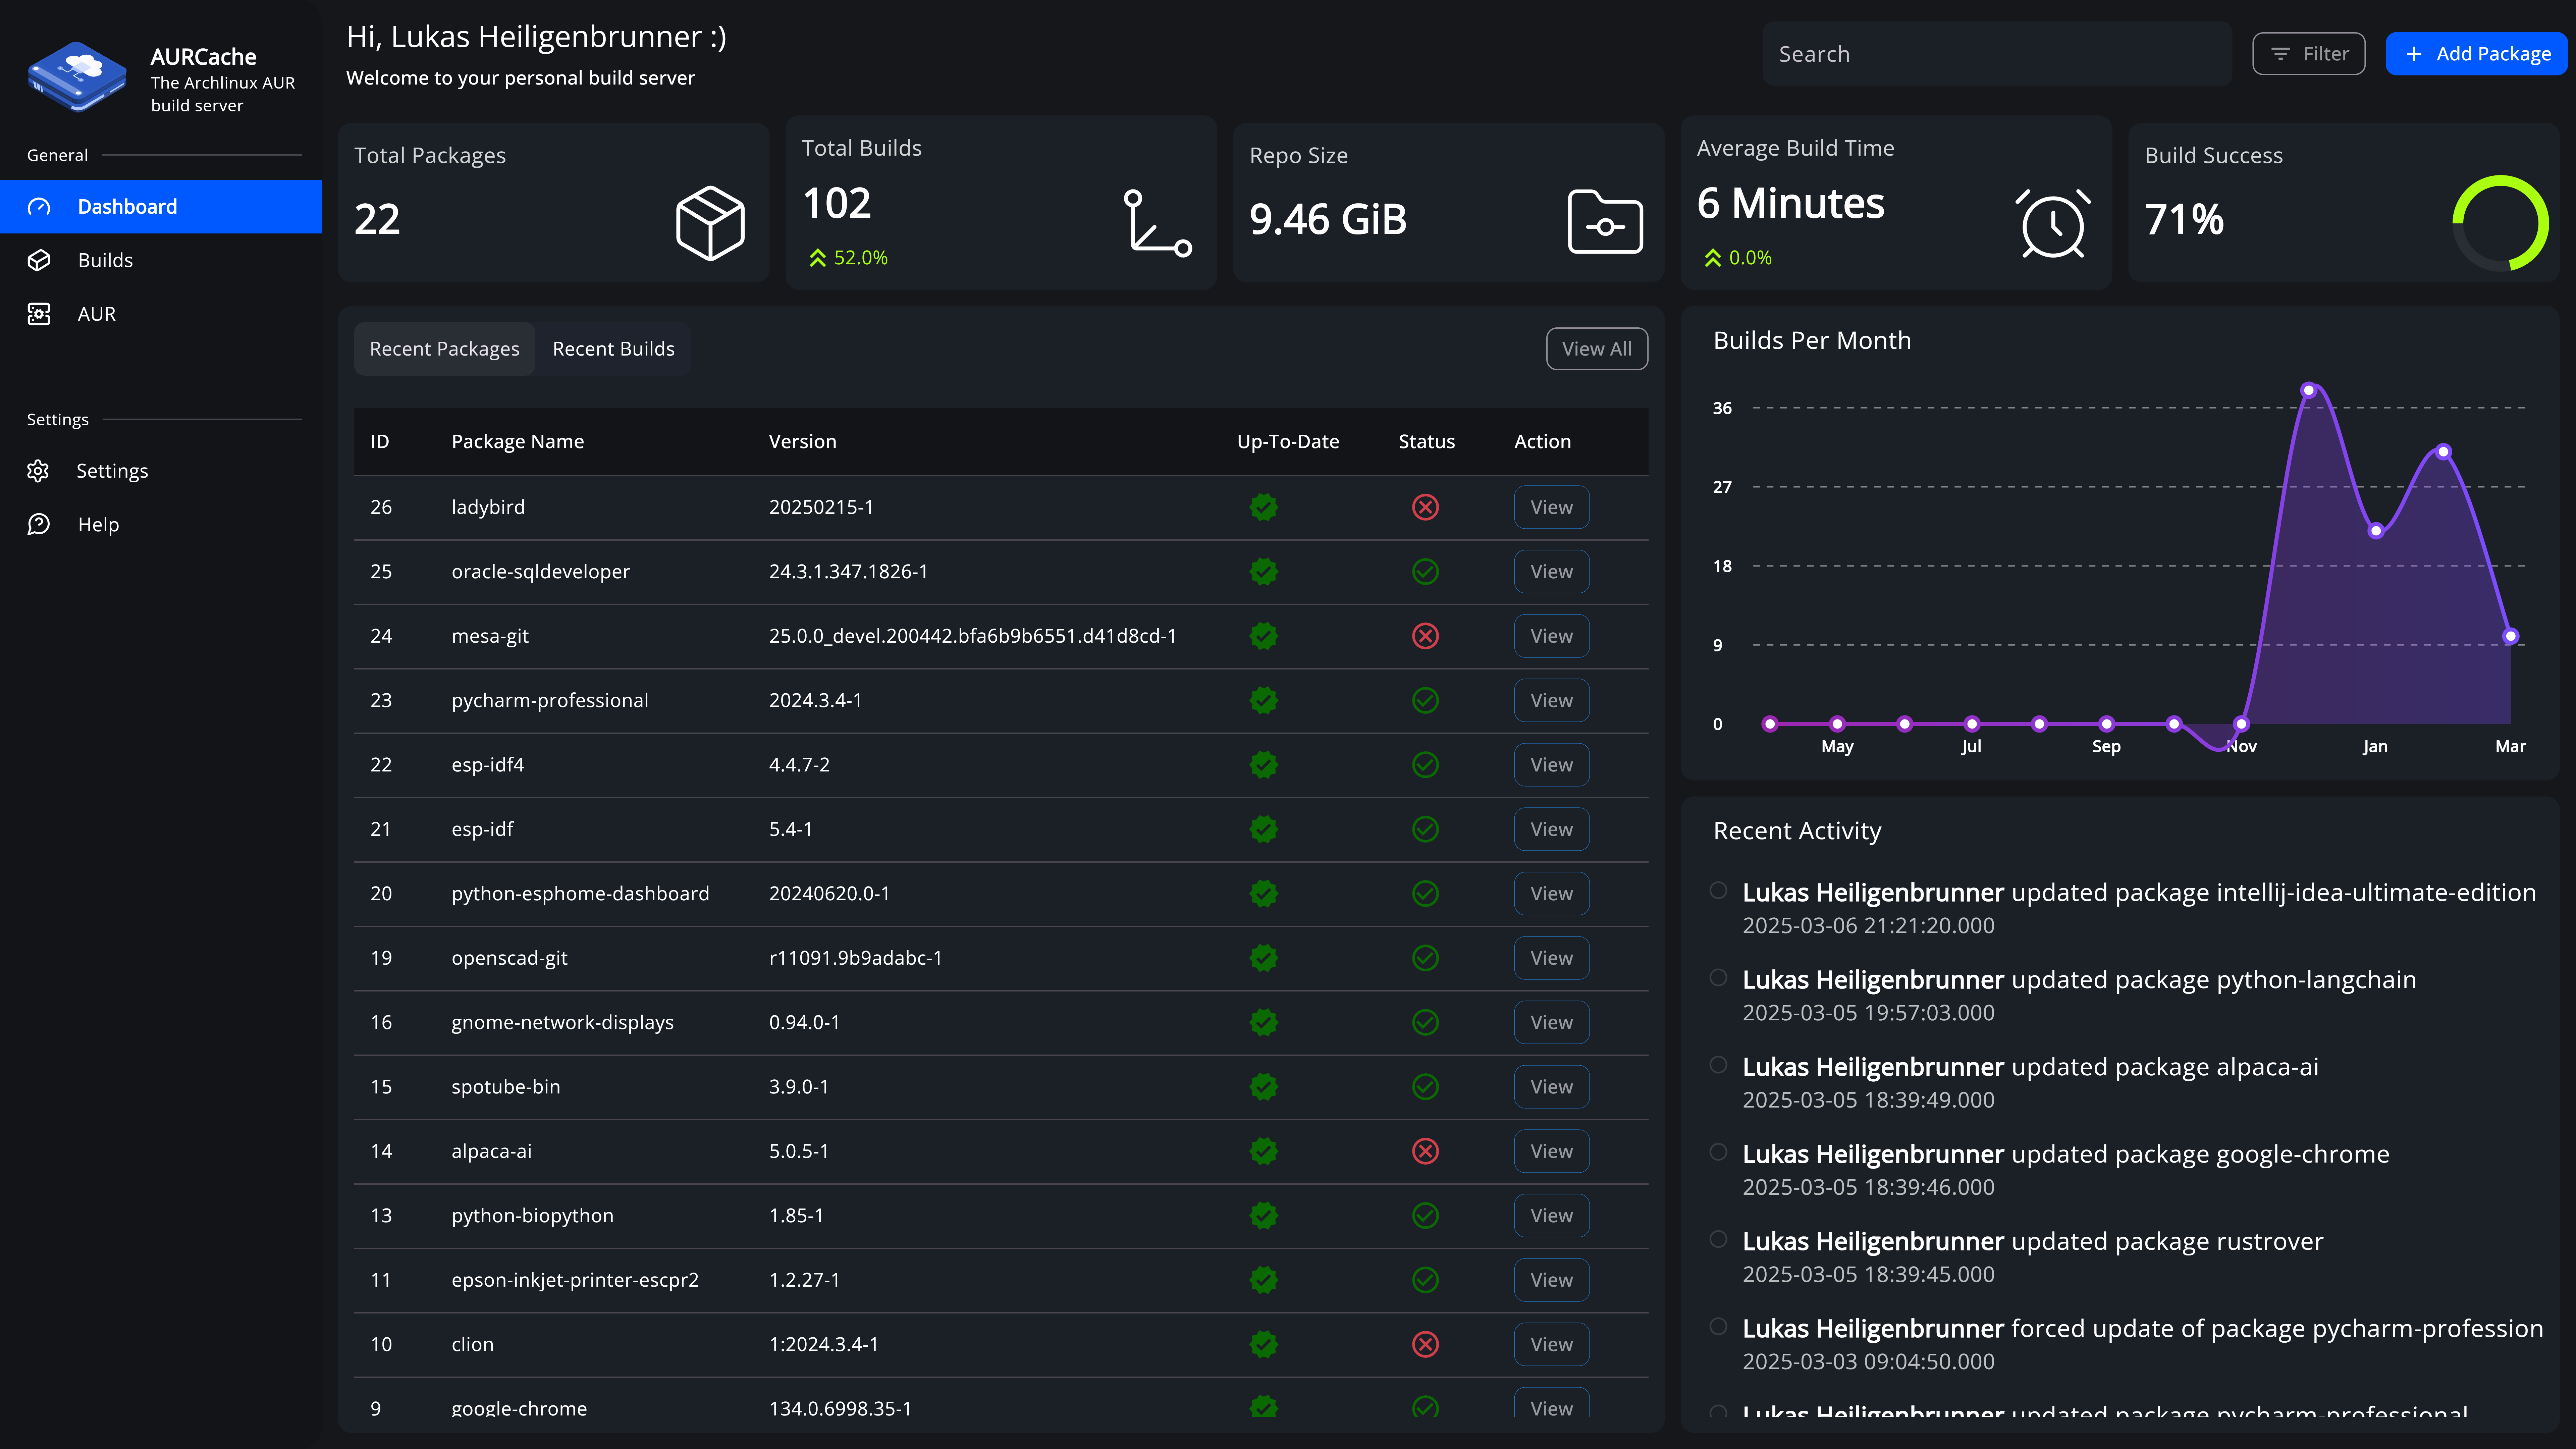Click alpaca-ai failed status icon
Screen dimensions: 2576x1449
[x=1425, y=1151]
